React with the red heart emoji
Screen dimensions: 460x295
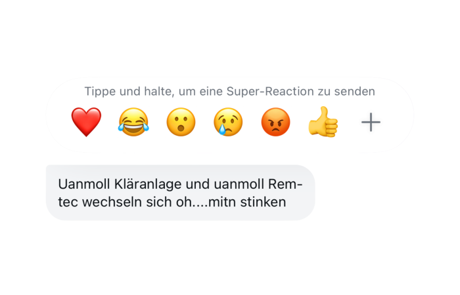coord(86,122)
